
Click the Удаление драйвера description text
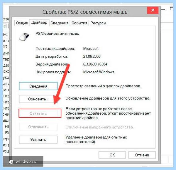coord(96,139)
